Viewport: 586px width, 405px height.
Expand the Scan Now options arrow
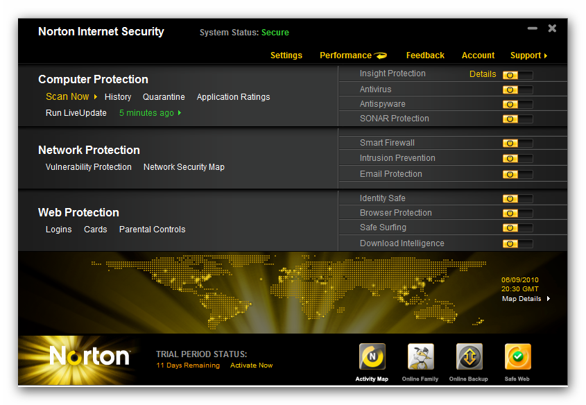tap(96, 97)
